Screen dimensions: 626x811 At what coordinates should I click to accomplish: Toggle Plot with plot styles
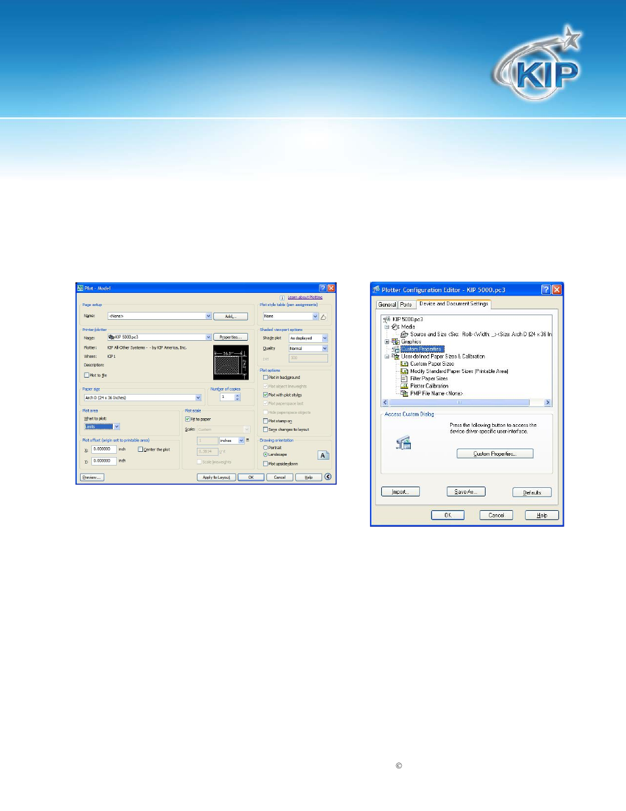[265, 395]
